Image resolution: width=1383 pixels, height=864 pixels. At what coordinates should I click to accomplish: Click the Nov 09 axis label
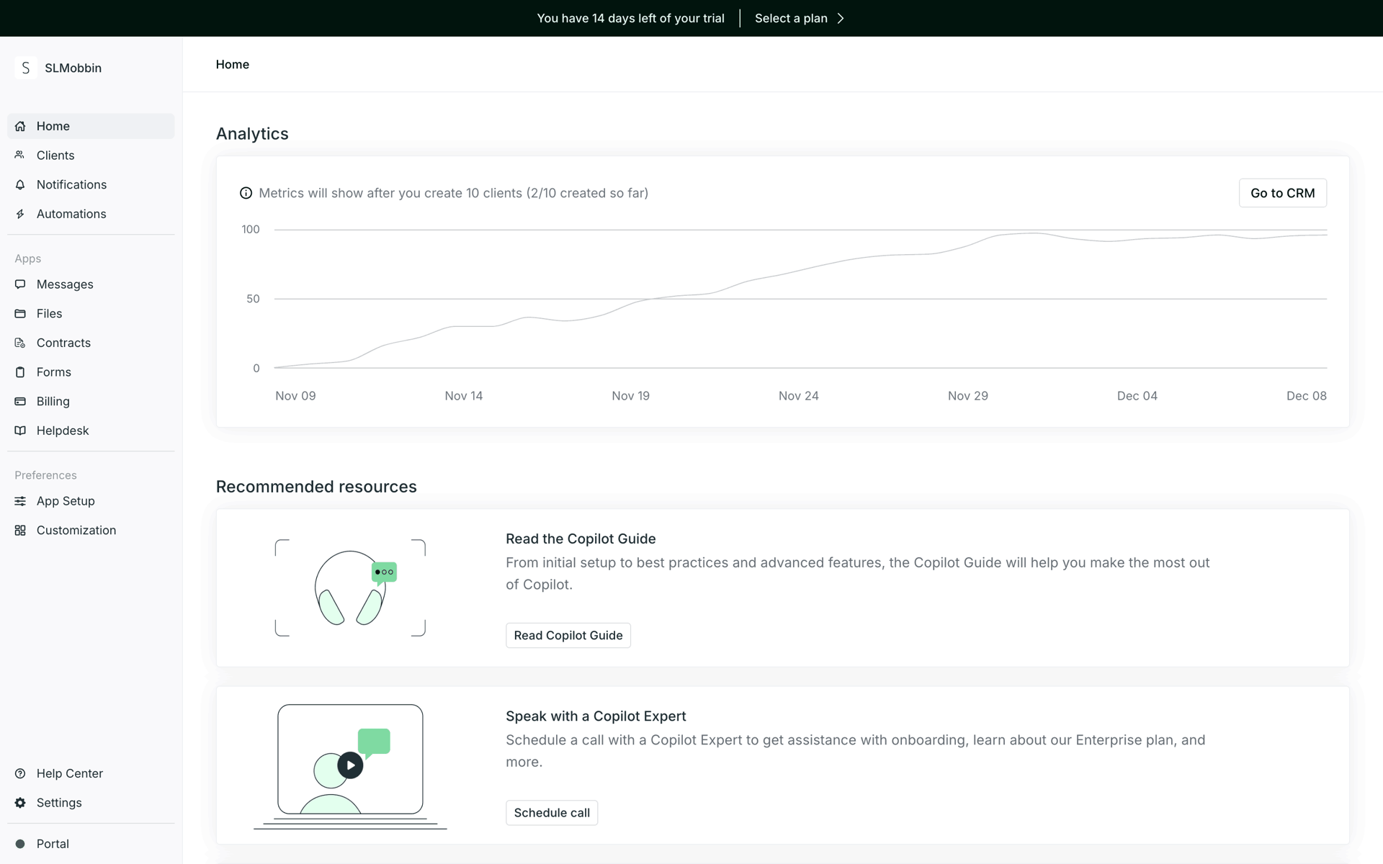(295, 396)
